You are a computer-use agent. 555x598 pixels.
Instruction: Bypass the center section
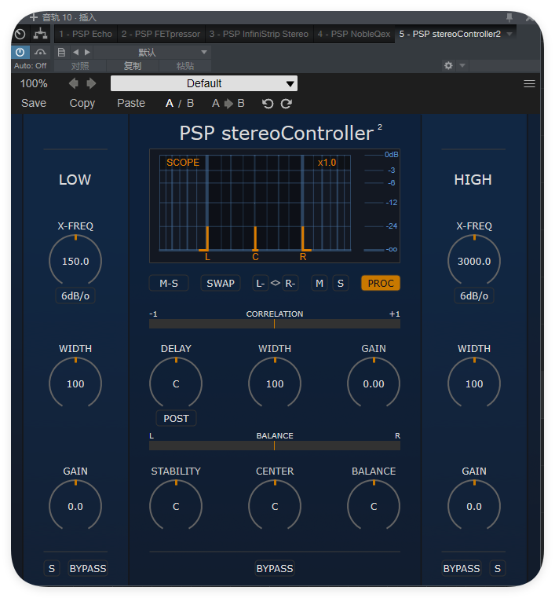tap(275, 569)
